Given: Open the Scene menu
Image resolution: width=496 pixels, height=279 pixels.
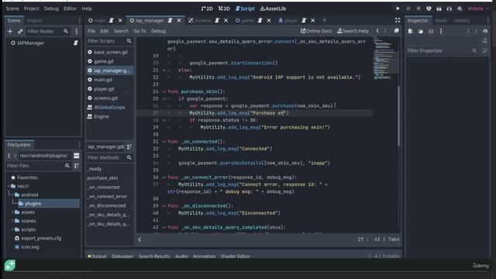Looking at the screenshot, I should [x=12, y=9].
